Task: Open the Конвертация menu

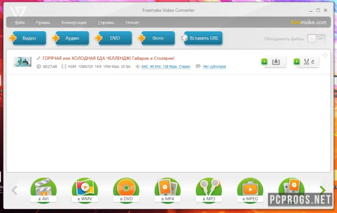Action: (74, 23)
